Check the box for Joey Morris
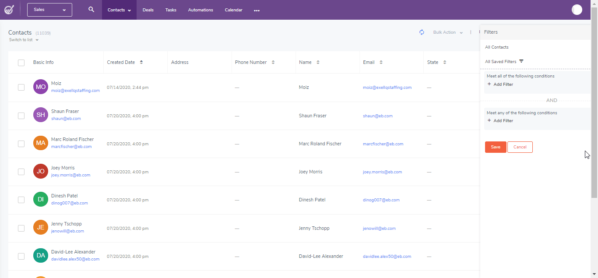The image size is (598, 278). point(21,172)
